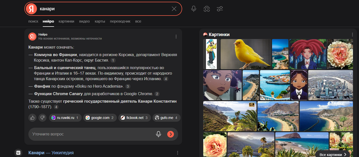Click citation 4 after (1790–1877)

56,107
